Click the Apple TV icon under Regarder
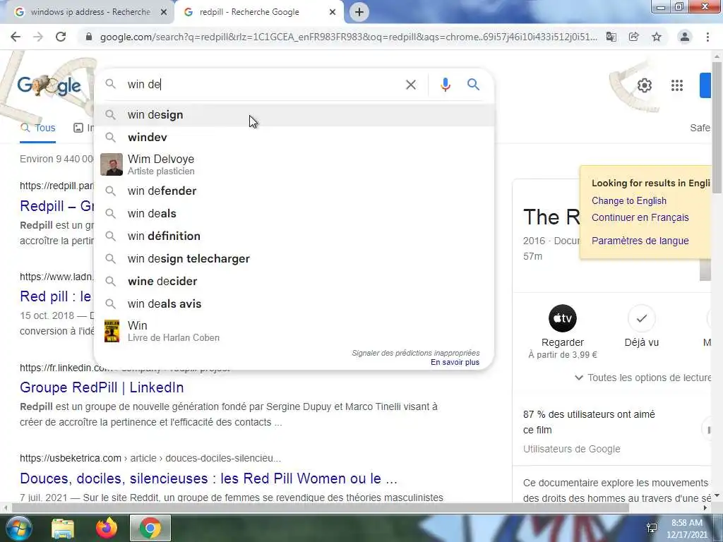 pyautogui.click(x=562, y=318)
